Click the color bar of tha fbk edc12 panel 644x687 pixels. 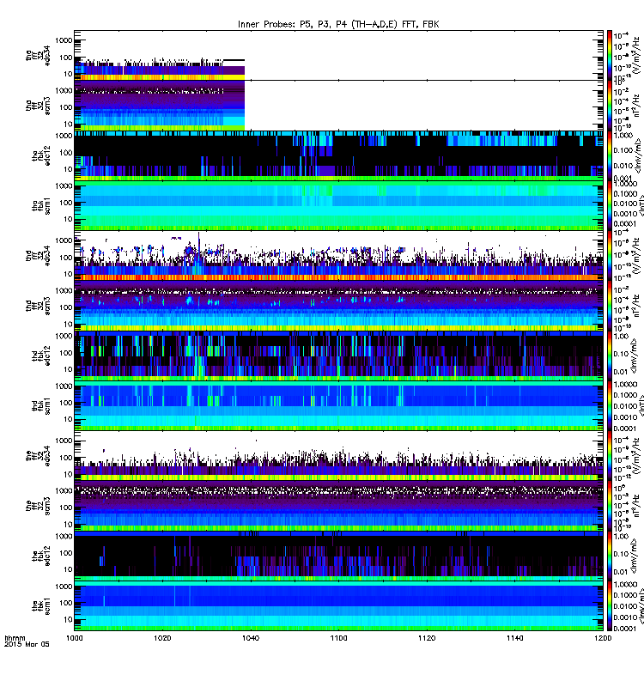click(609, 155)
